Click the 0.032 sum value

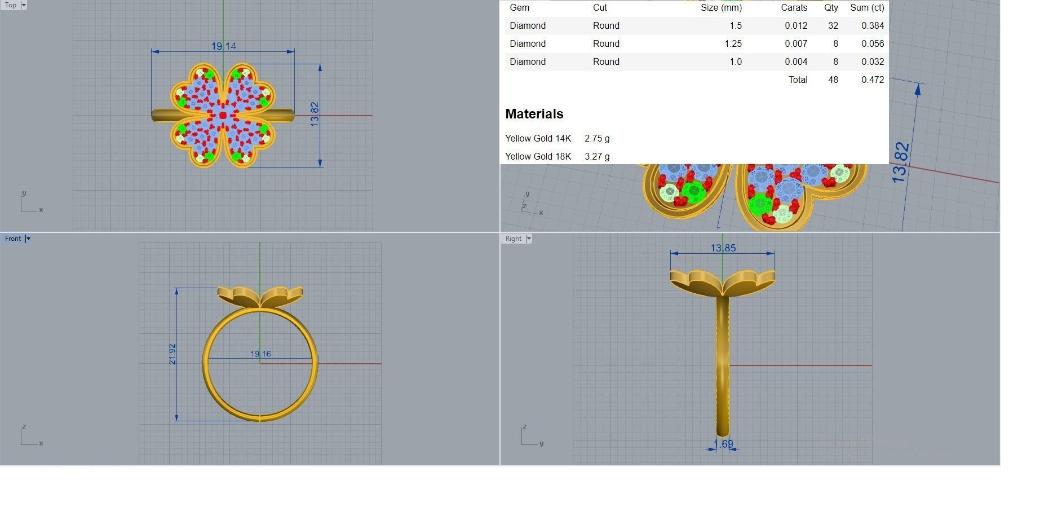pos(873,62)
